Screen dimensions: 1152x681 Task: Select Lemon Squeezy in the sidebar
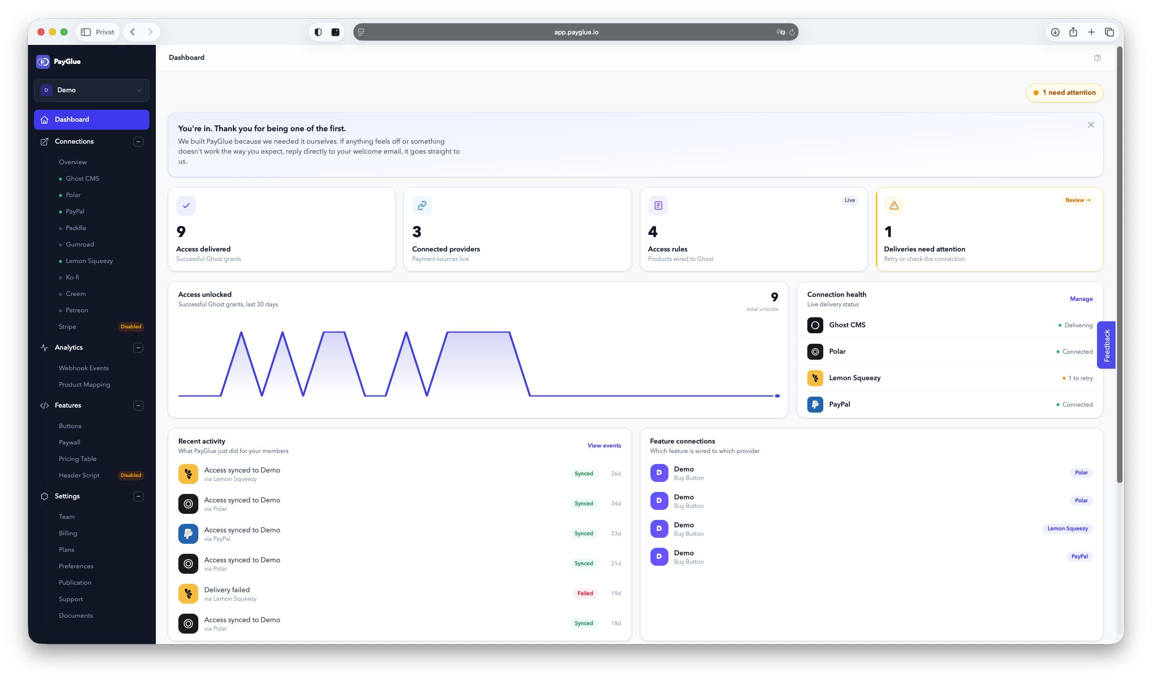[x=89, y=261]
